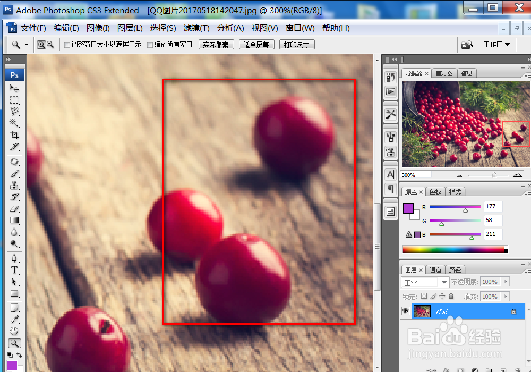The image size is (531, 372).
Task: Select the Crop tool
Action: click(14, 135)
